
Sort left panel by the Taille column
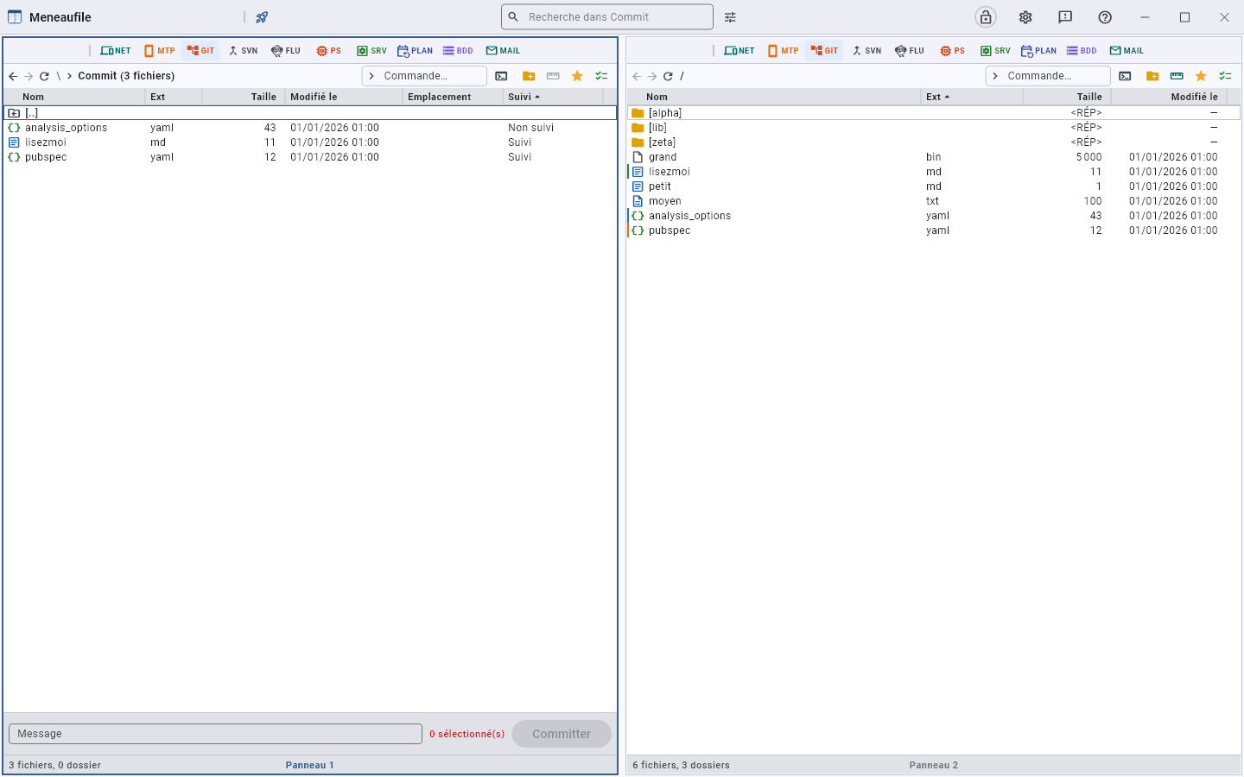point(244,97)
